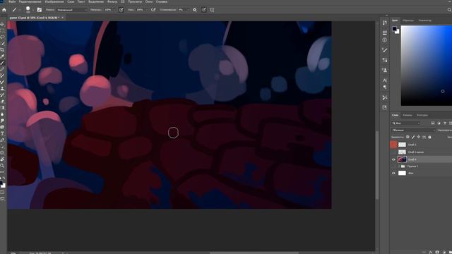Select the Eraser tool
Image resolution: width=452 pixels, height=254 pixels.
(2, 101)
